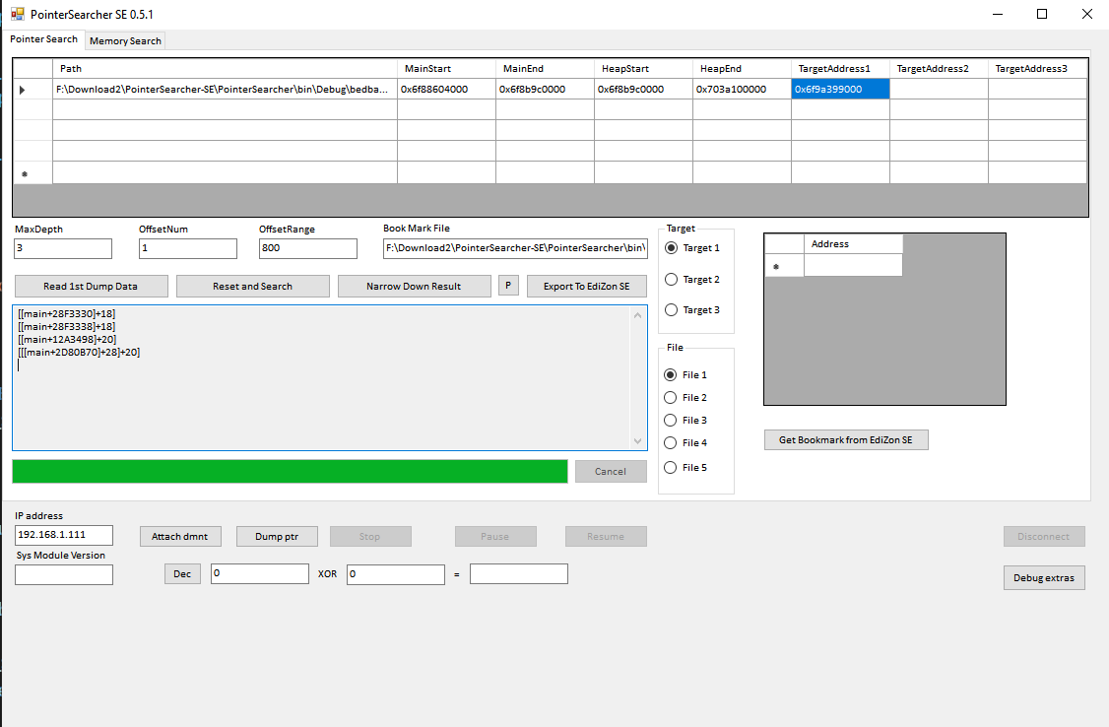
Task: Click result line [[main+12A3498]+20]
Action: 67,340
